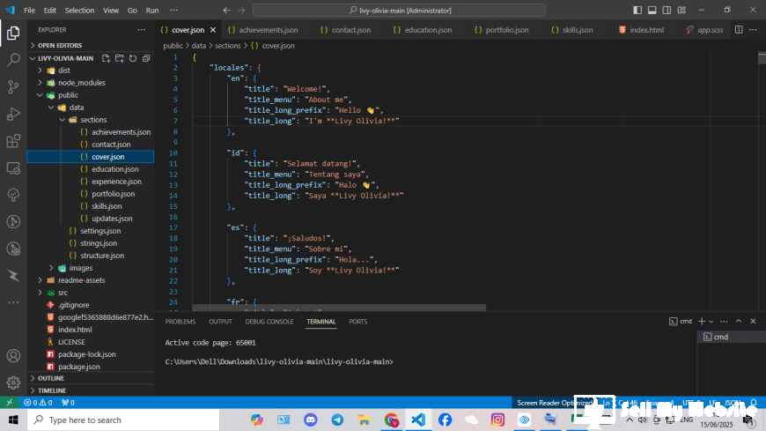Image resolution: width=766 pixels, height=431 pixels.
Task: Open the Source Control view
Action: coord(13,86)
